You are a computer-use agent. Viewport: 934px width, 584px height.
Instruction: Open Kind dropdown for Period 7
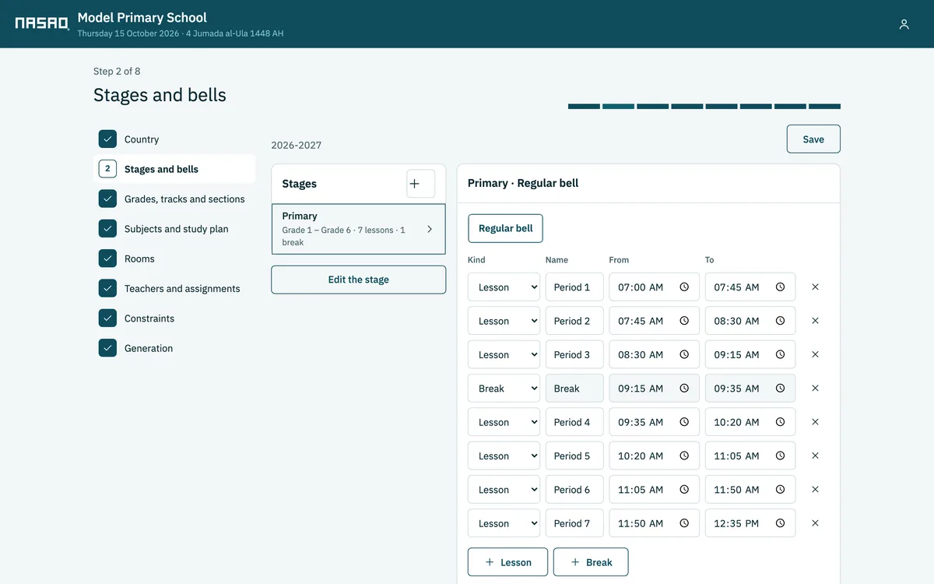(x=504, y=523)
